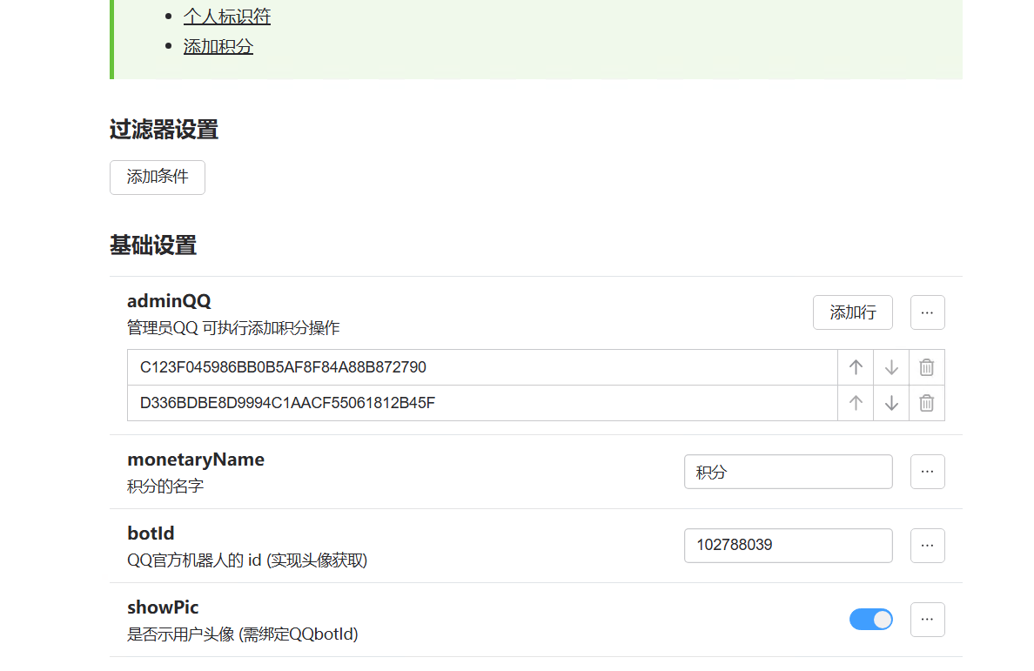Move first adminQQ row C123F... down
This screenshot has width=1034, height=671.
point(891,367)
